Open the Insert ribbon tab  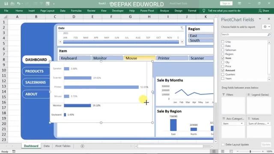31,11
